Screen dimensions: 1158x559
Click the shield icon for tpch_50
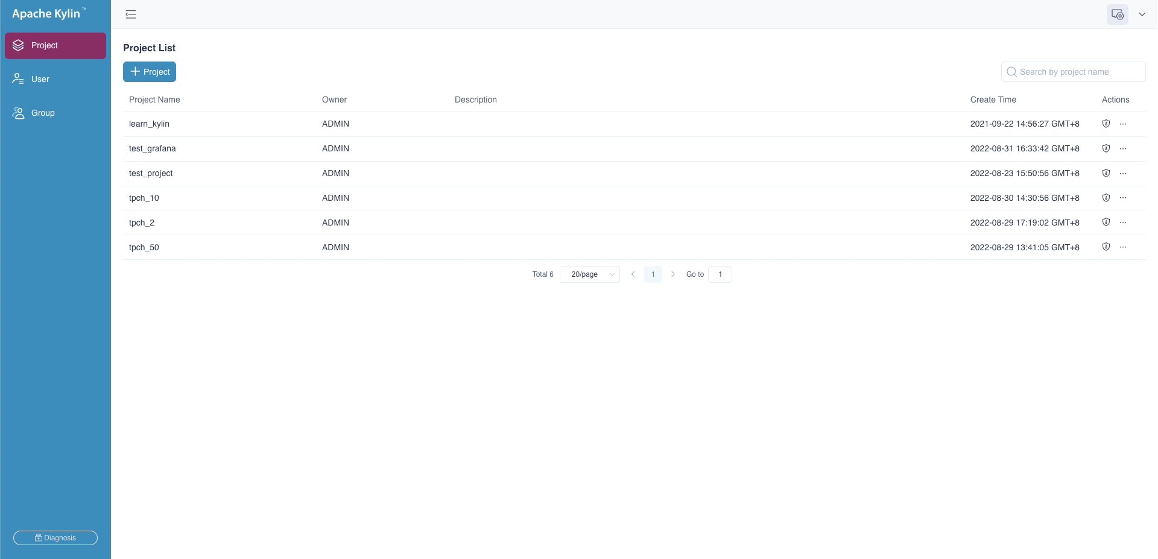coord(1106,247)
